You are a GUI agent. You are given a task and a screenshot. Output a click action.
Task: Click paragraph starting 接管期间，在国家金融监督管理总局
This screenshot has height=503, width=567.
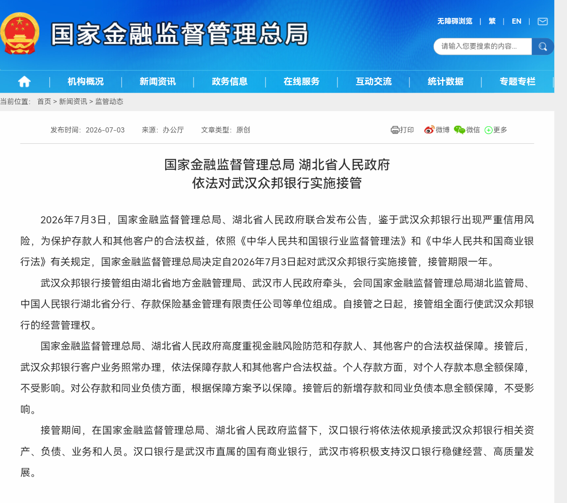(277, 451)
